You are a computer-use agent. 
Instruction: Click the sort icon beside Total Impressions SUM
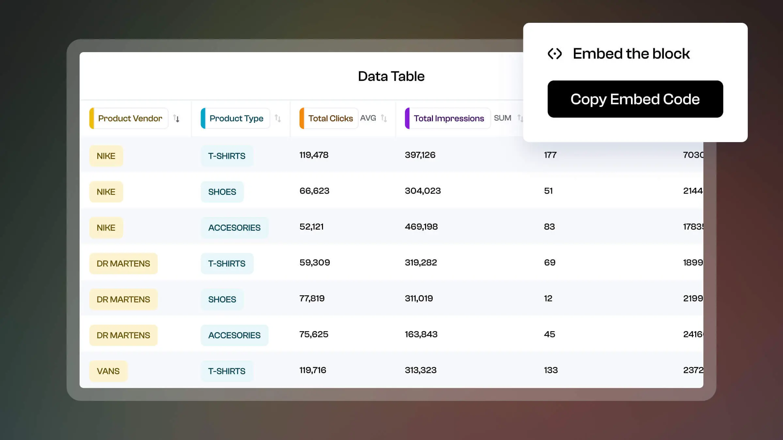[x=519, y=119]
